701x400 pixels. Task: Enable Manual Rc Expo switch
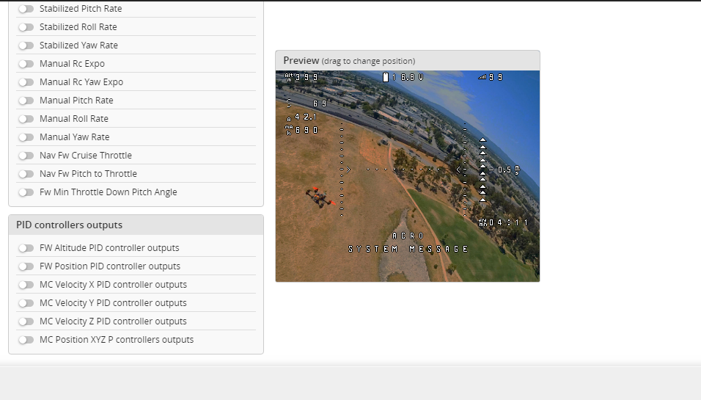[26, 64]
